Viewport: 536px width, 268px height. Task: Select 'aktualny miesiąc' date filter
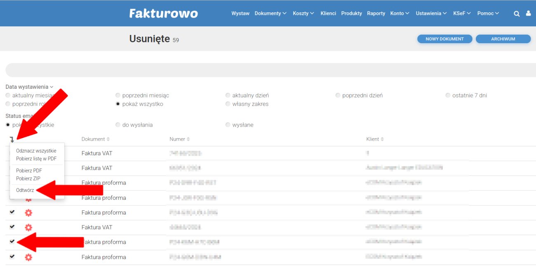tap(8, 95)
